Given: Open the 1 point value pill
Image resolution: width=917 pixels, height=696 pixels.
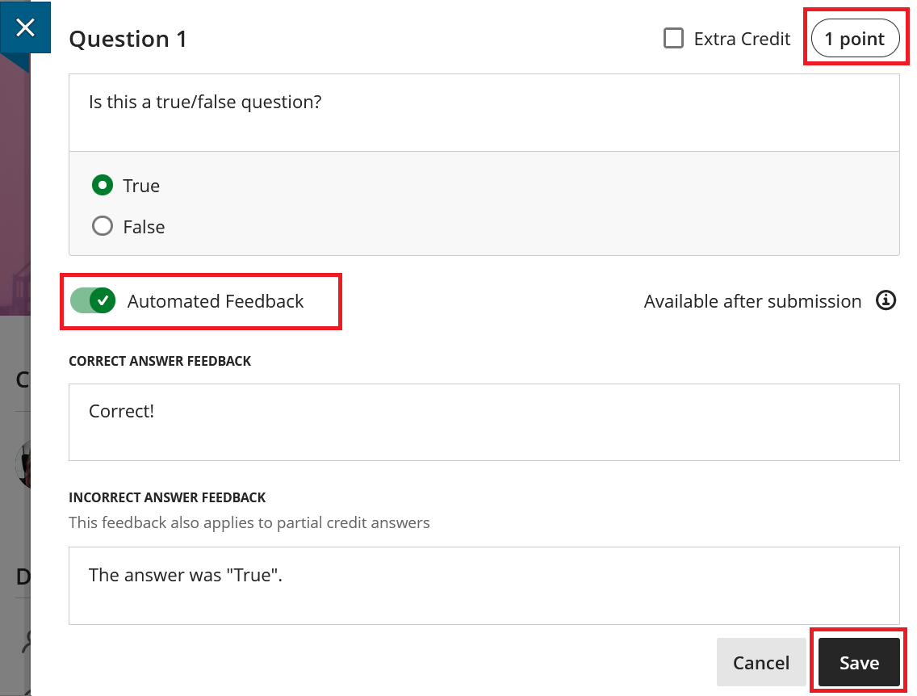Looking at the screenshot, I should [855, 39].
